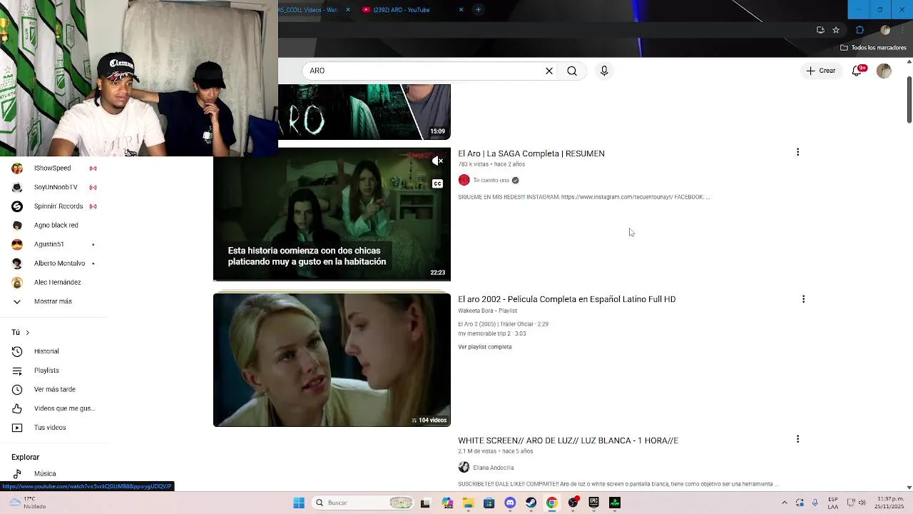Switch the ESP LAA keyboard language
The width and height of the screenshot is (913, 514).
833,503
